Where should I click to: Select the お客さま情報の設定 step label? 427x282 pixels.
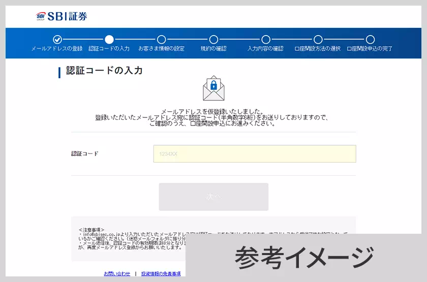tap(161, 49)
